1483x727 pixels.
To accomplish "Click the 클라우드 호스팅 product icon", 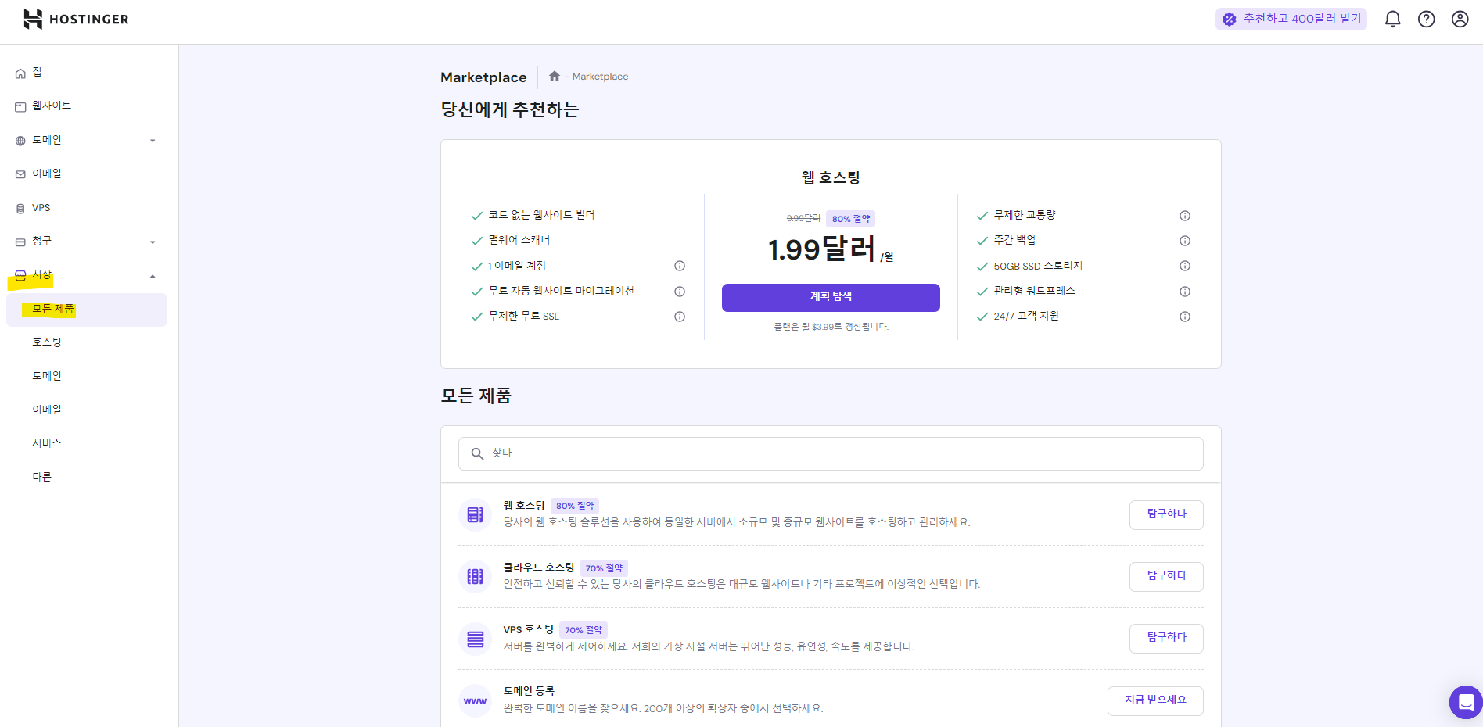I will 475,576.
